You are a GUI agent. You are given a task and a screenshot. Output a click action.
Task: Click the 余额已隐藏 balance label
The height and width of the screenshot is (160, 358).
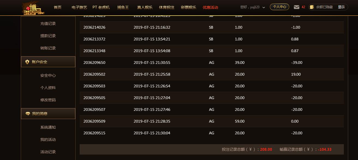324,7
